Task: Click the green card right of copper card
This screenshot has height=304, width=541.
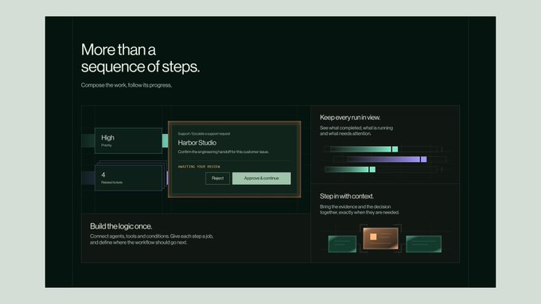Action: 424,244
